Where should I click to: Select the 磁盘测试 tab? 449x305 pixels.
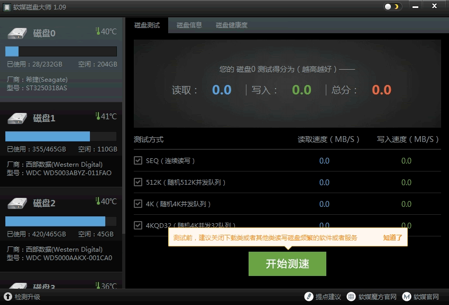pyautogui.click(x=146, y=25)
